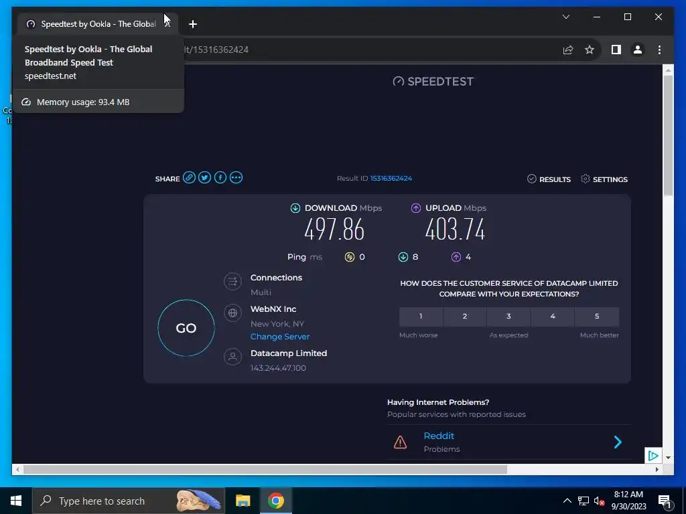Click the idle ping latency icon

tap(350, 257)
